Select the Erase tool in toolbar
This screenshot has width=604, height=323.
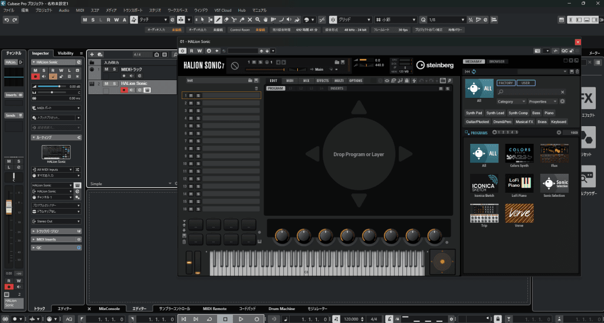(226, 19)
